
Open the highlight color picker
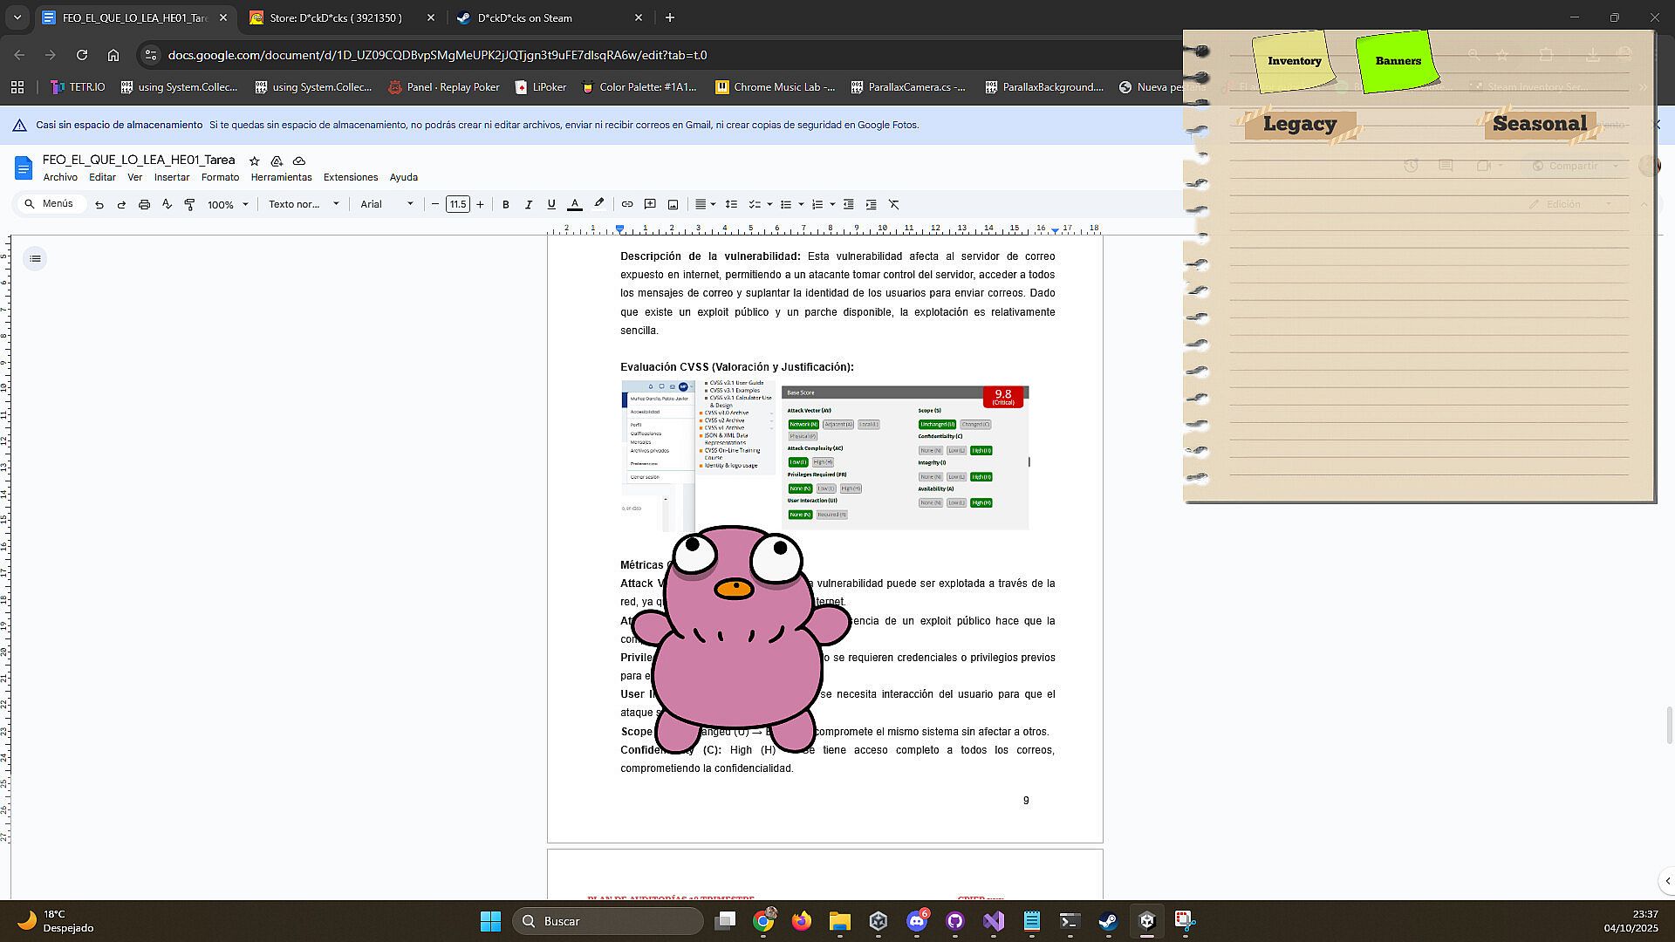pos(598,204)
